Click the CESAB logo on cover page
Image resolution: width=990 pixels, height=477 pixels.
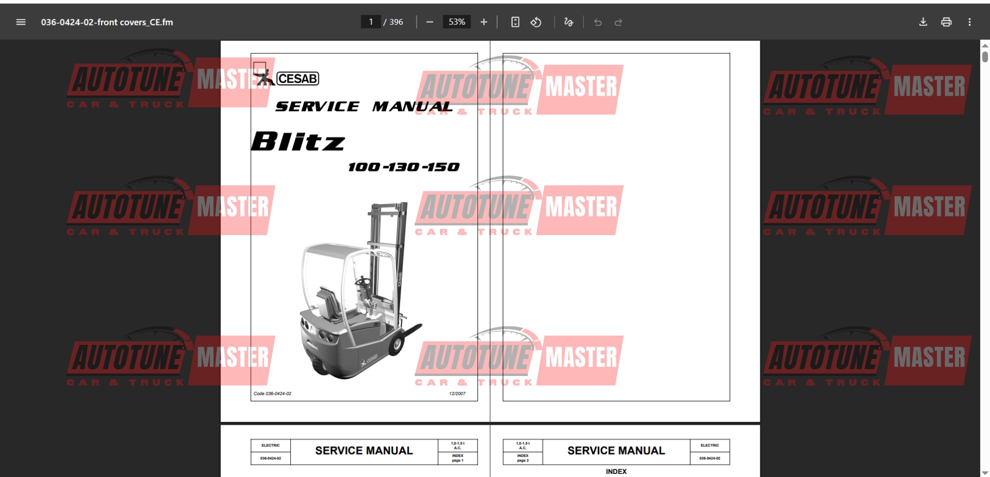tap(297, 79)
